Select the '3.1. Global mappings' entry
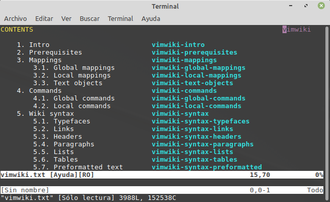This screenshot has width=330, height=202. [x=74, y=68]
